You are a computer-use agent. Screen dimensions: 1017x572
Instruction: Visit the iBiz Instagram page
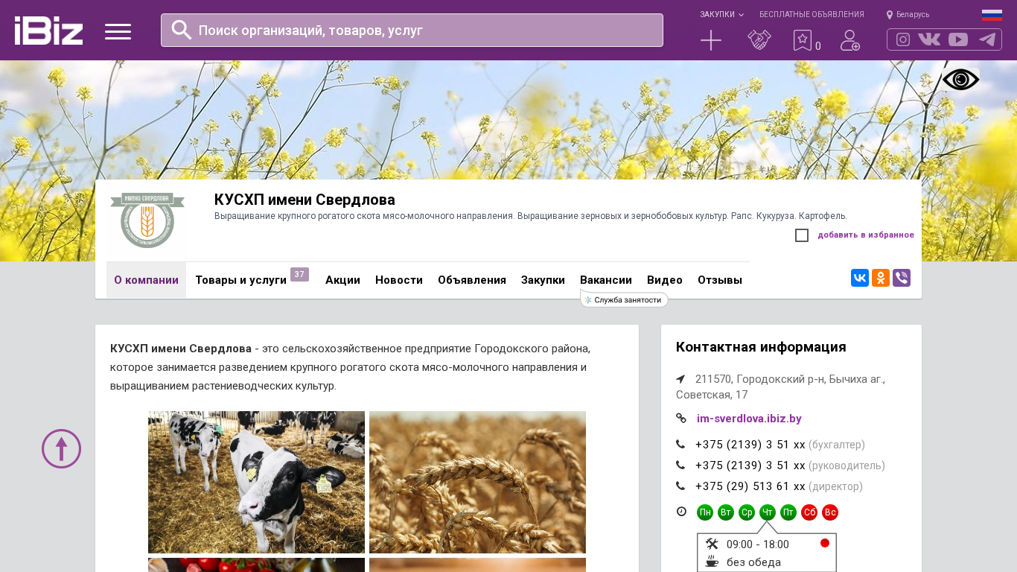[x=903, y=39]
